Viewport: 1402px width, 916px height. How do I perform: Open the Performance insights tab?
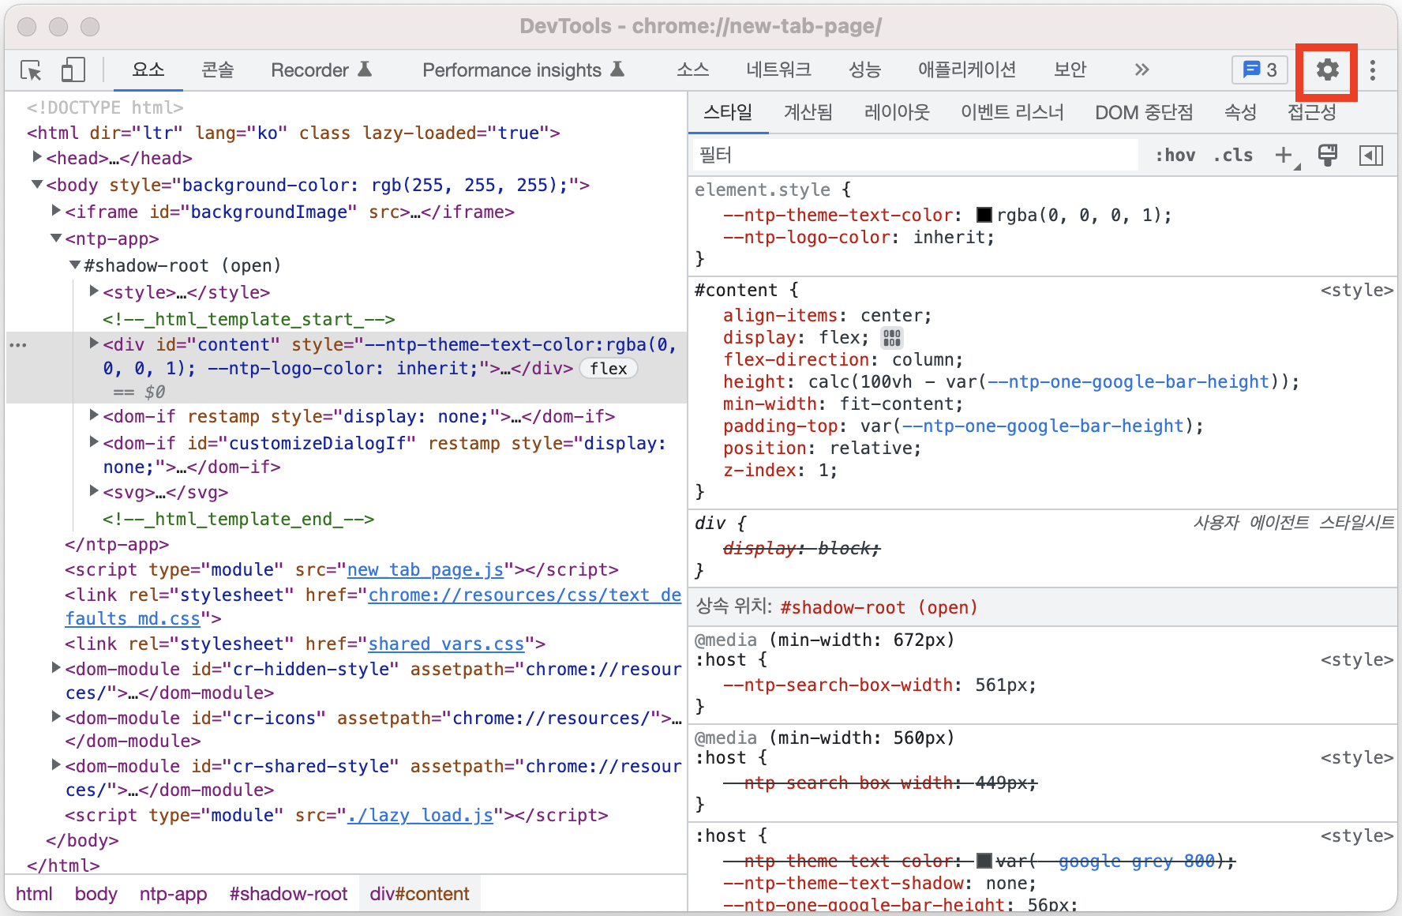point(523,70)
